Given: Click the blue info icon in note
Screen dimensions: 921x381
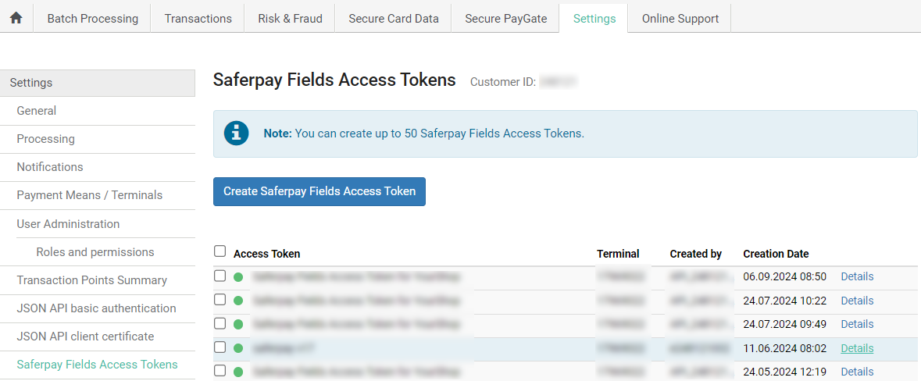Looking at the screenshot, I should click(x=236, y=134).
